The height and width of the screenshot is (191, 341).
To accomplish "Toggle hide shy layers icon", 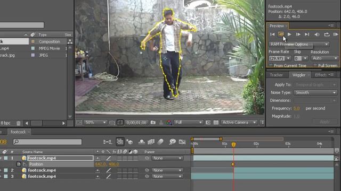I will pyautogui.click(x=142, y=142).
